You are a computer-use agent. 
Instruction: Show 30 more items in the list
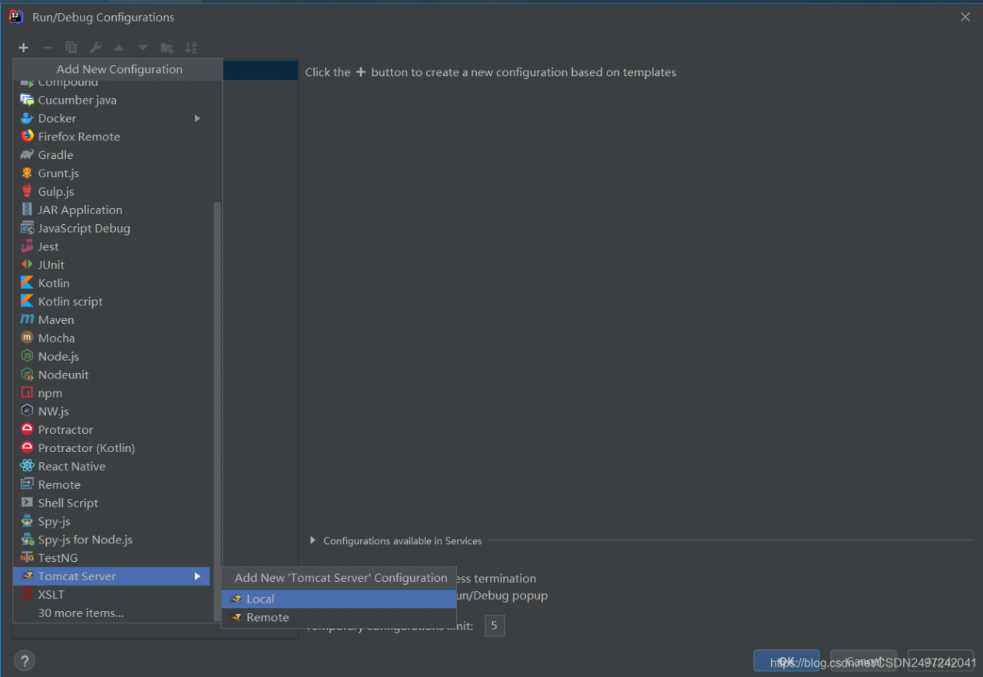click(111, 613)
